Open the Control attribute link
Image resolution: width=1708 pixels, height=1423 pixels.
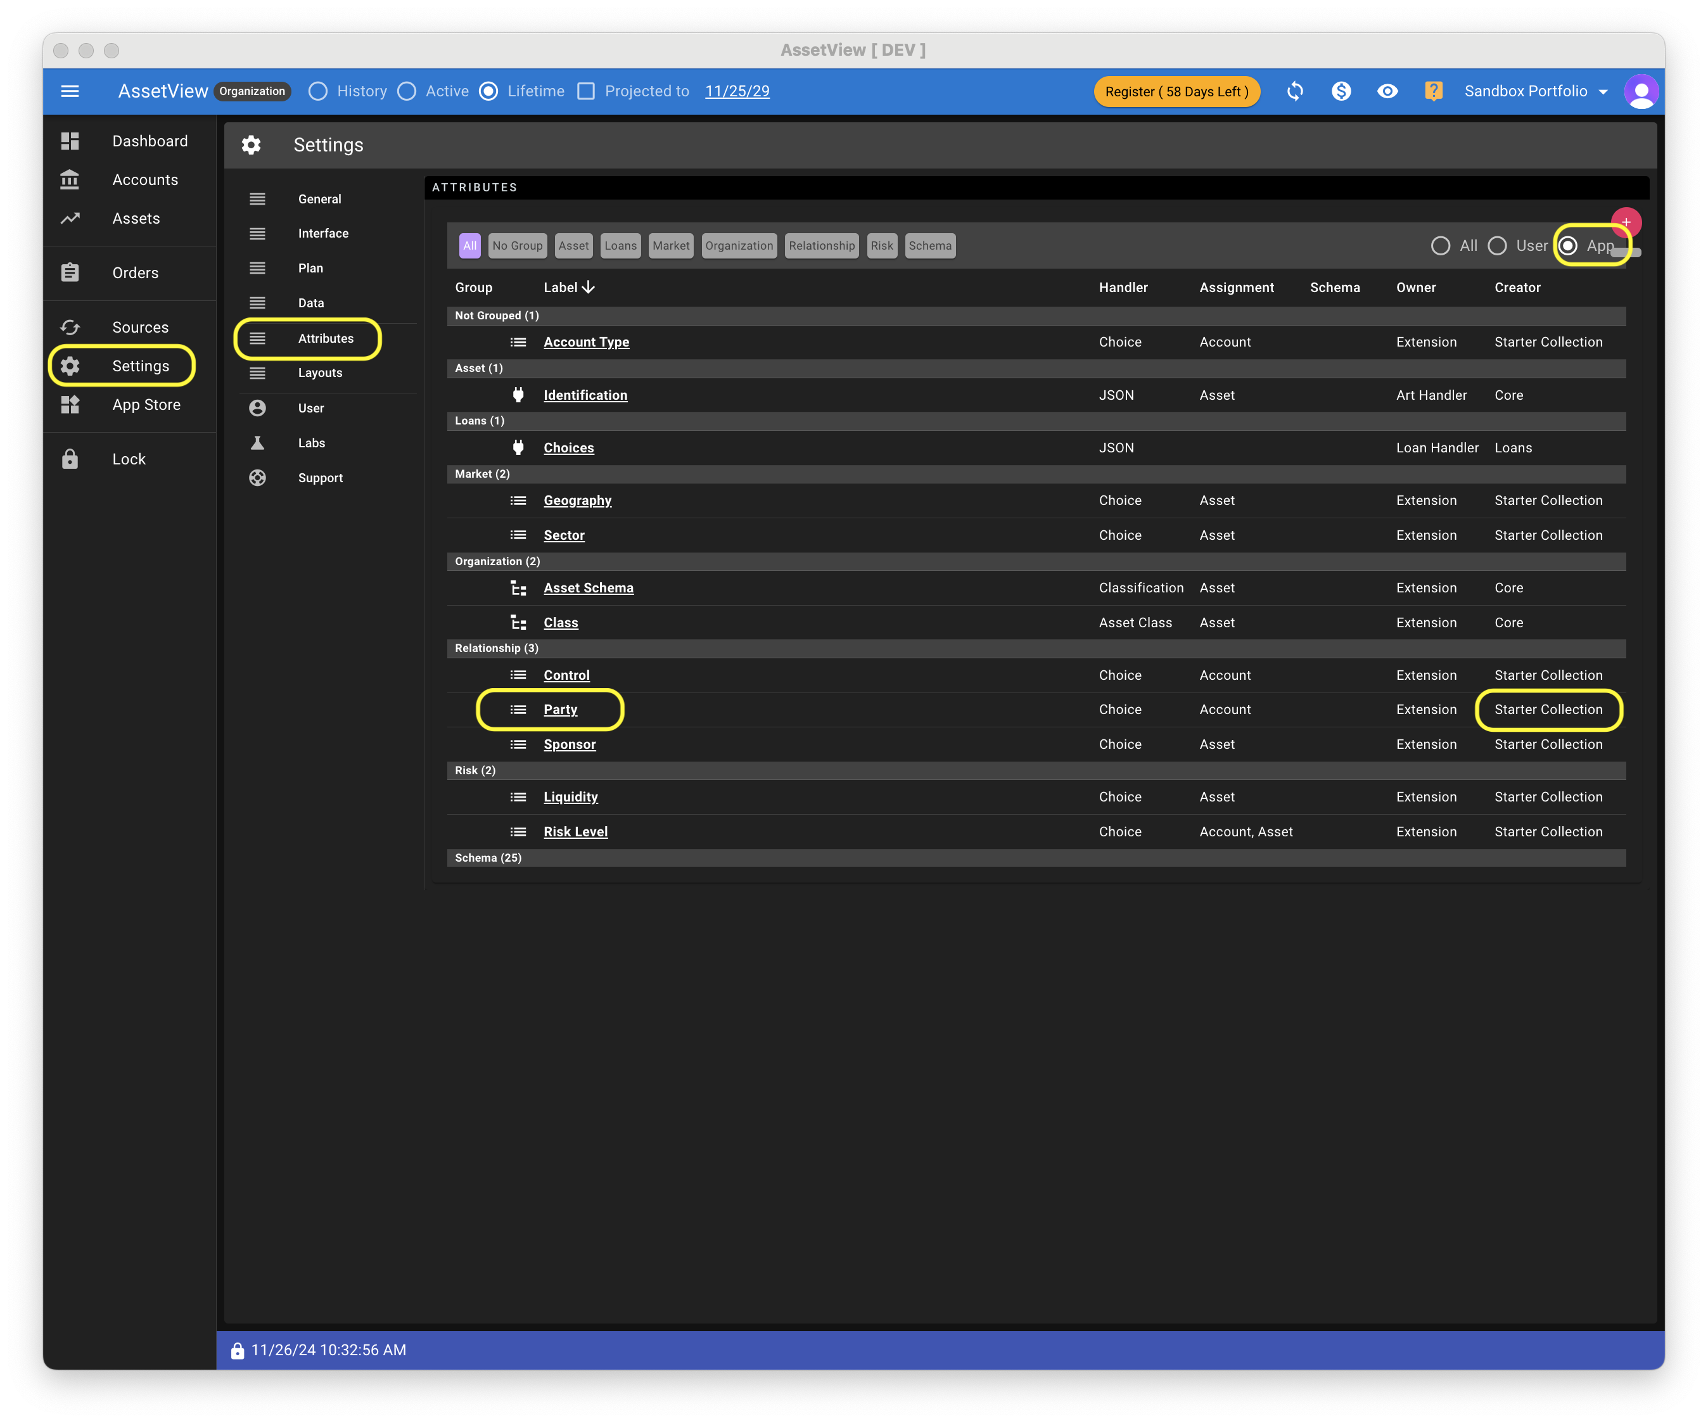click(x=567, y=675)
